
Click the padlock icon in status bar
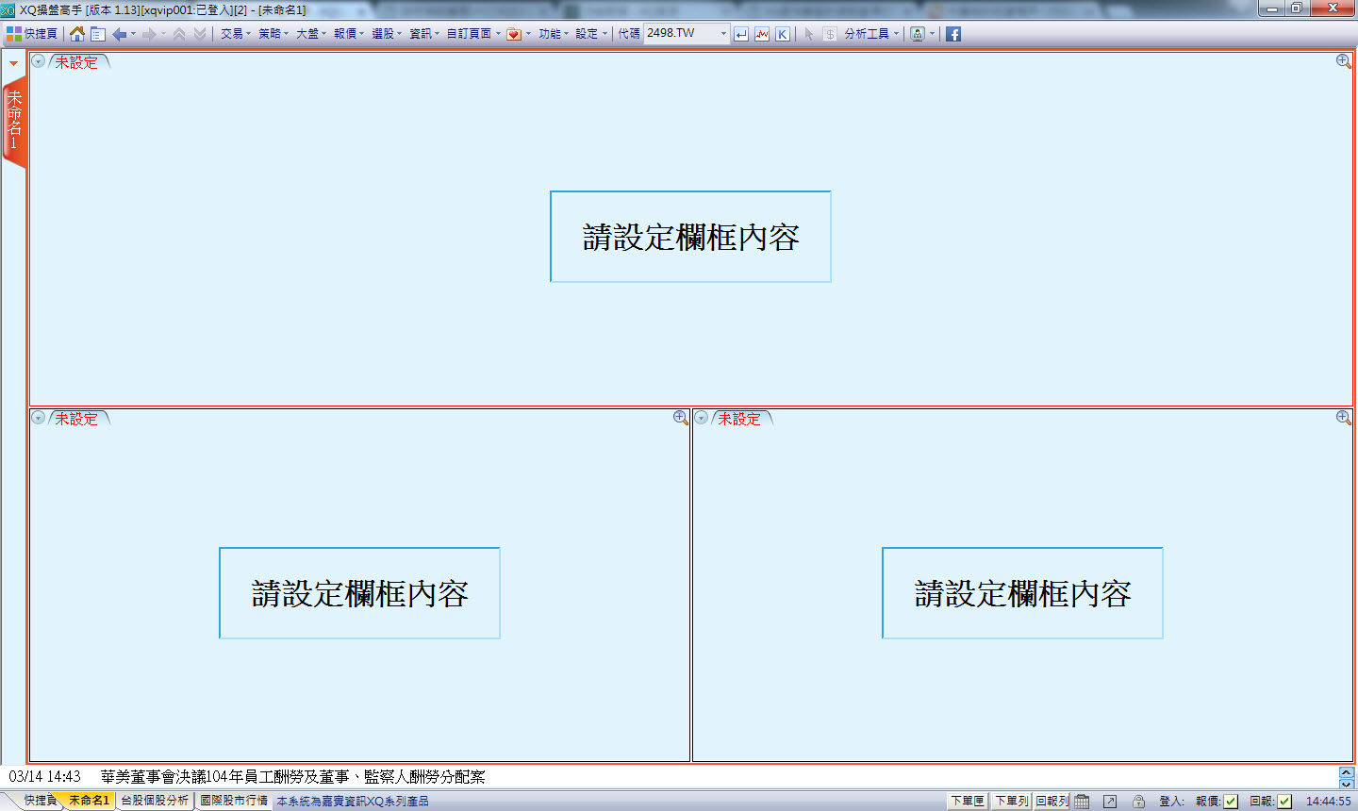[x=1138, y=802]
